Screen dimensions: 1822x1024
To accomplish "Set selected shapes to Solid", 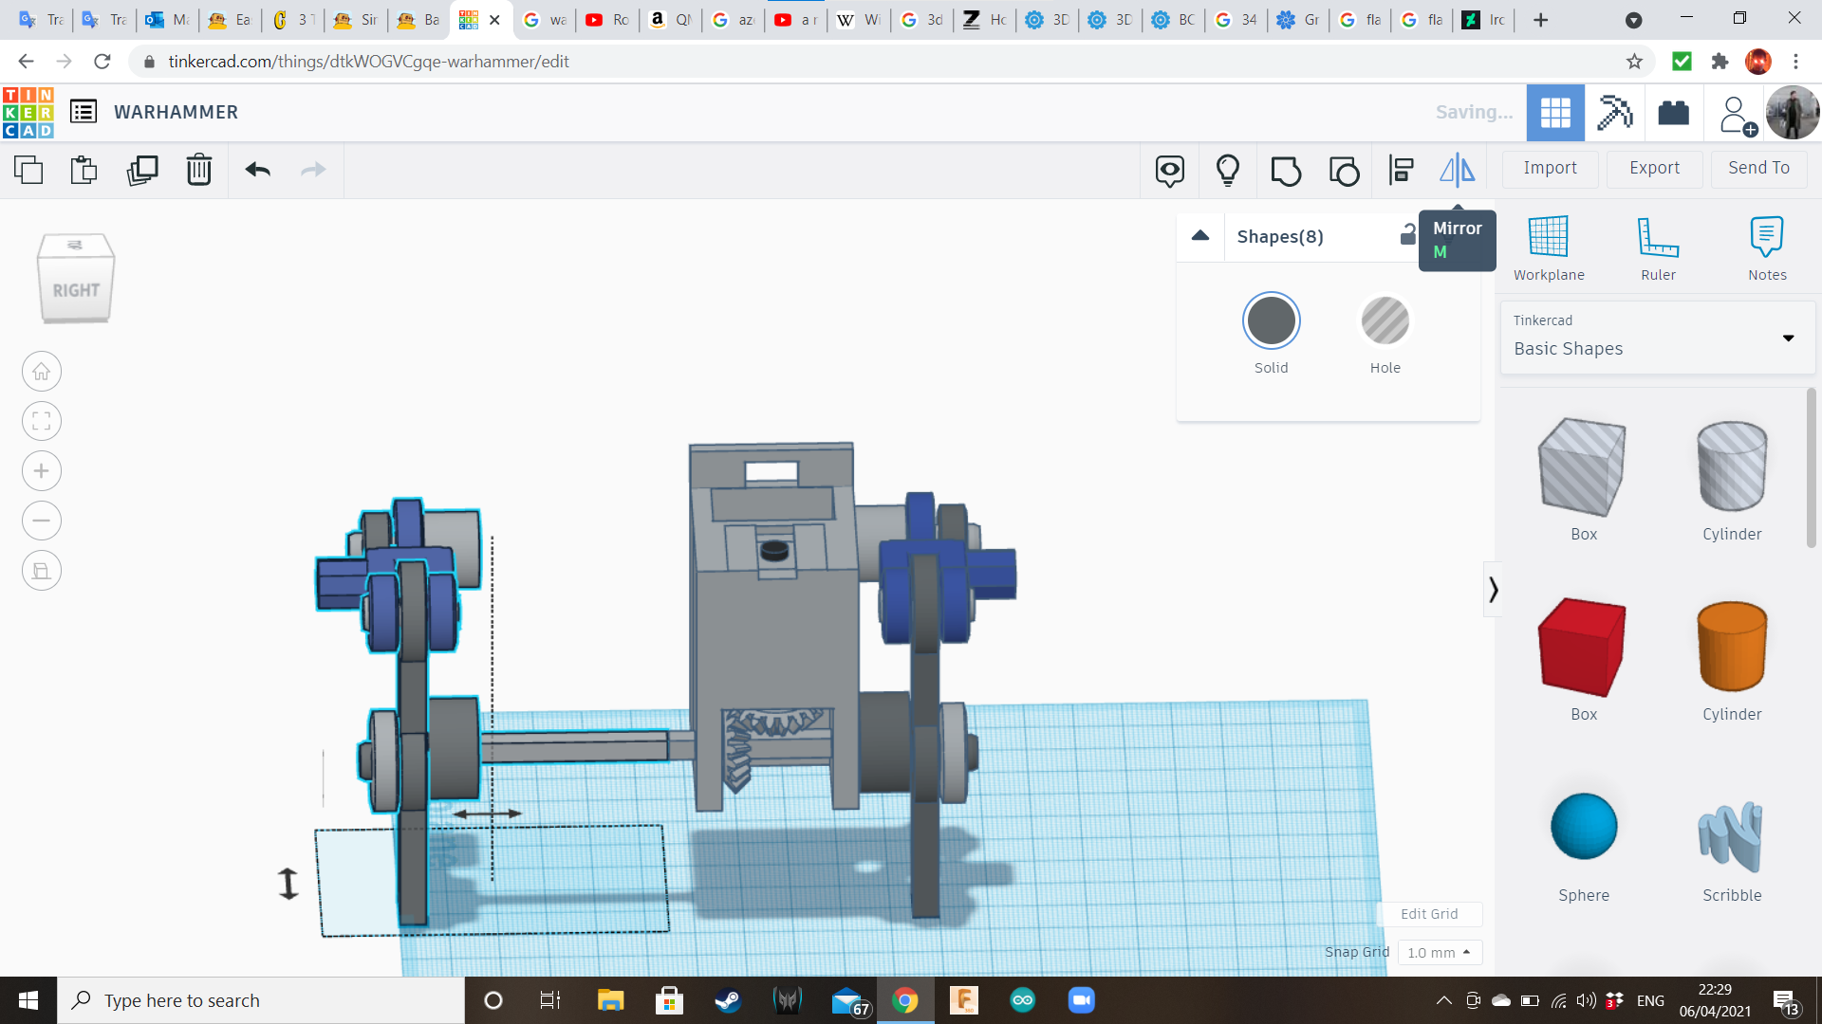I will point(1271,321).
